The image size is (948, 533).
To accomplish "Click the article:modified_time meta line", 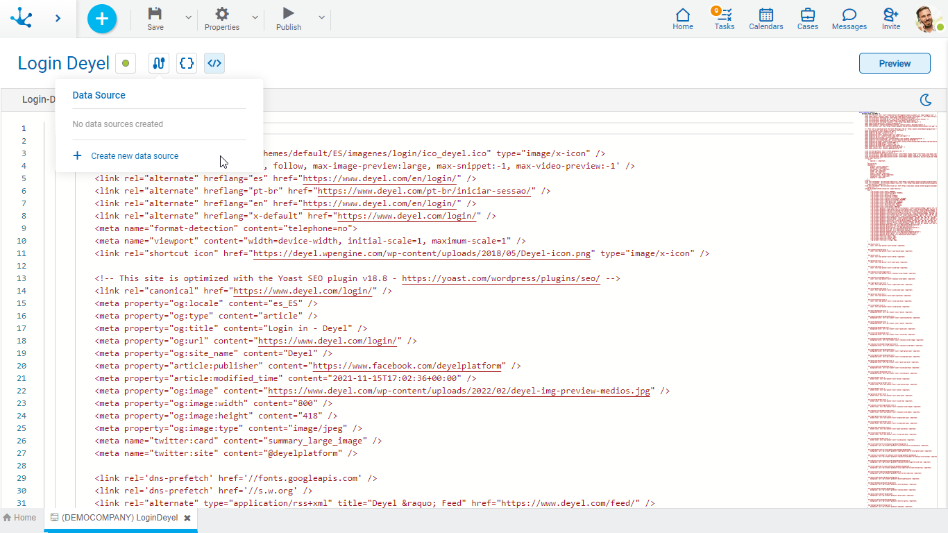I will click(286, 378).
